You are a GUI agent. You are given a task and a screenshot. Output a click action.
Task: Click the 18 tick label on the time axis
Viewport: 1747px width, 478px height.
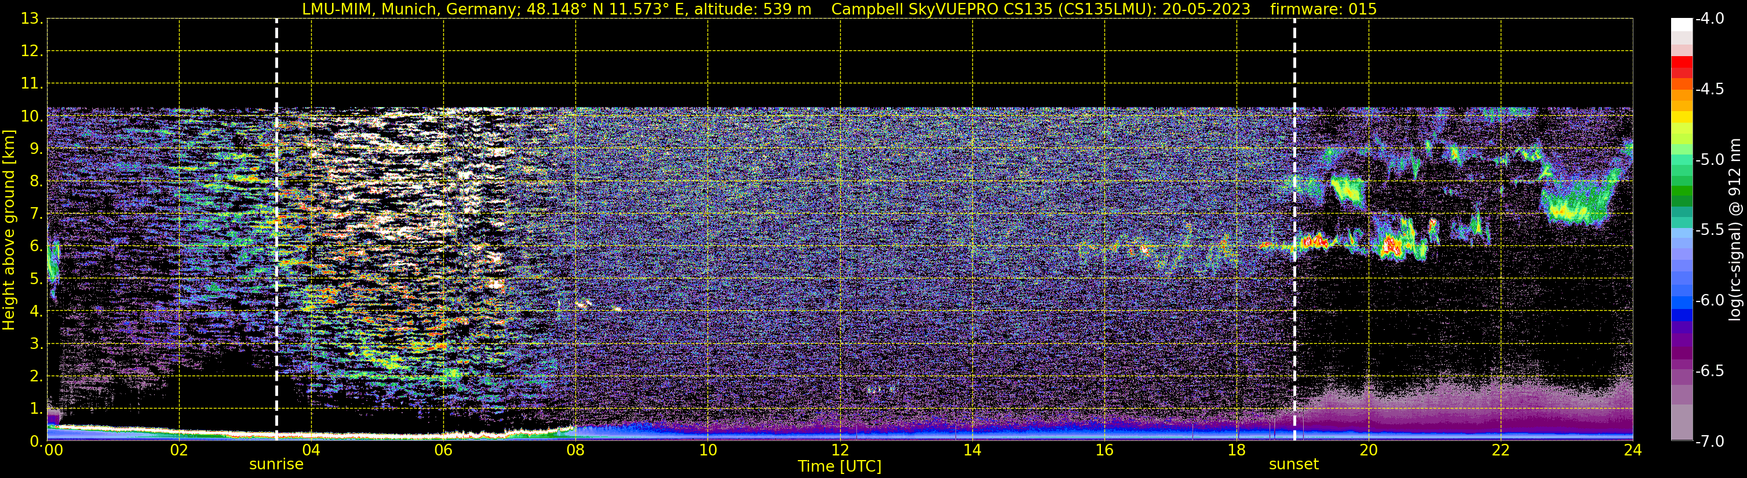(1237, 450)
